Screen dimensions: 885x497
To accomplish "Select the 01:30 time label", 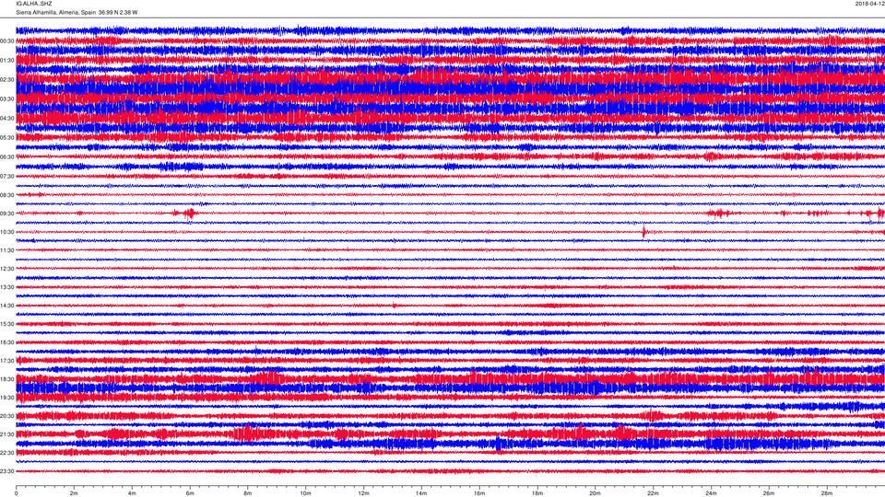I will point(6,61).
